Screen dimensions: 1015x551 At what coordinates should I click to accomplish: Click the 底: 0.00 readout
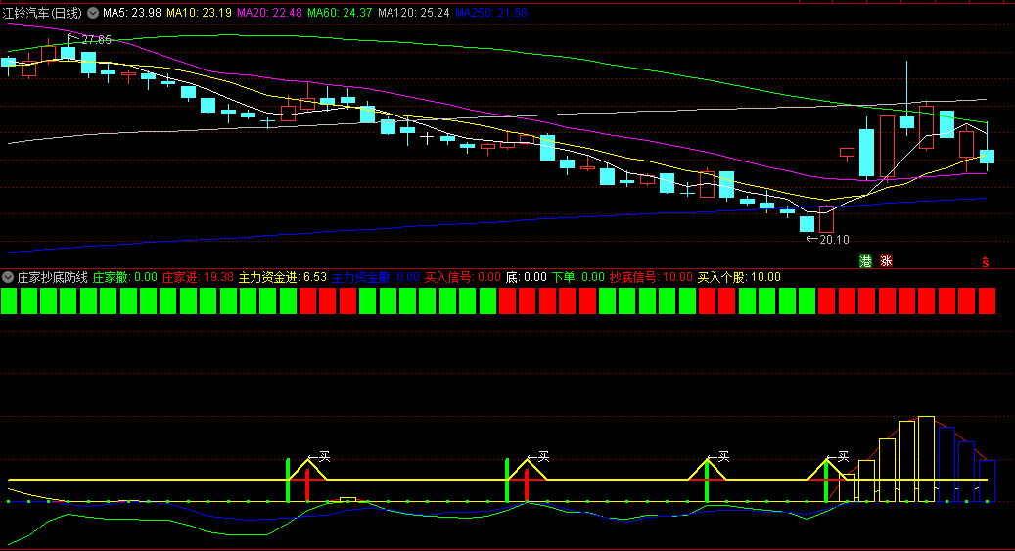pyautogui.click(x=527, y=277)
